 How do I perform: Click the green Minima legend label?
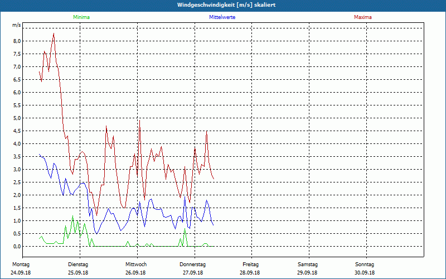[x=81, y=17]
